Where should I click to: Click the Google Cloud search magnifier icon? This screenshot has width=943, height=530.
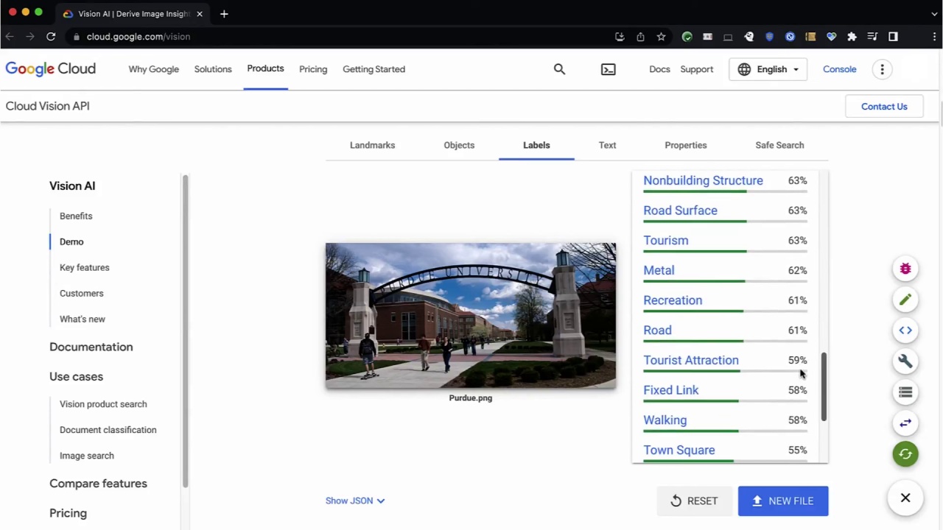click(559, 69)
